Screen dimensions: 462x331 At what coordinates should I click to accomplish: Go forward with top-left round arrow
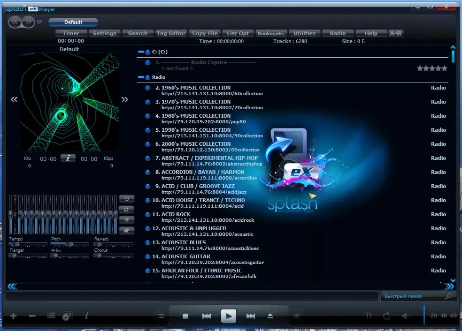click(28, 22)
